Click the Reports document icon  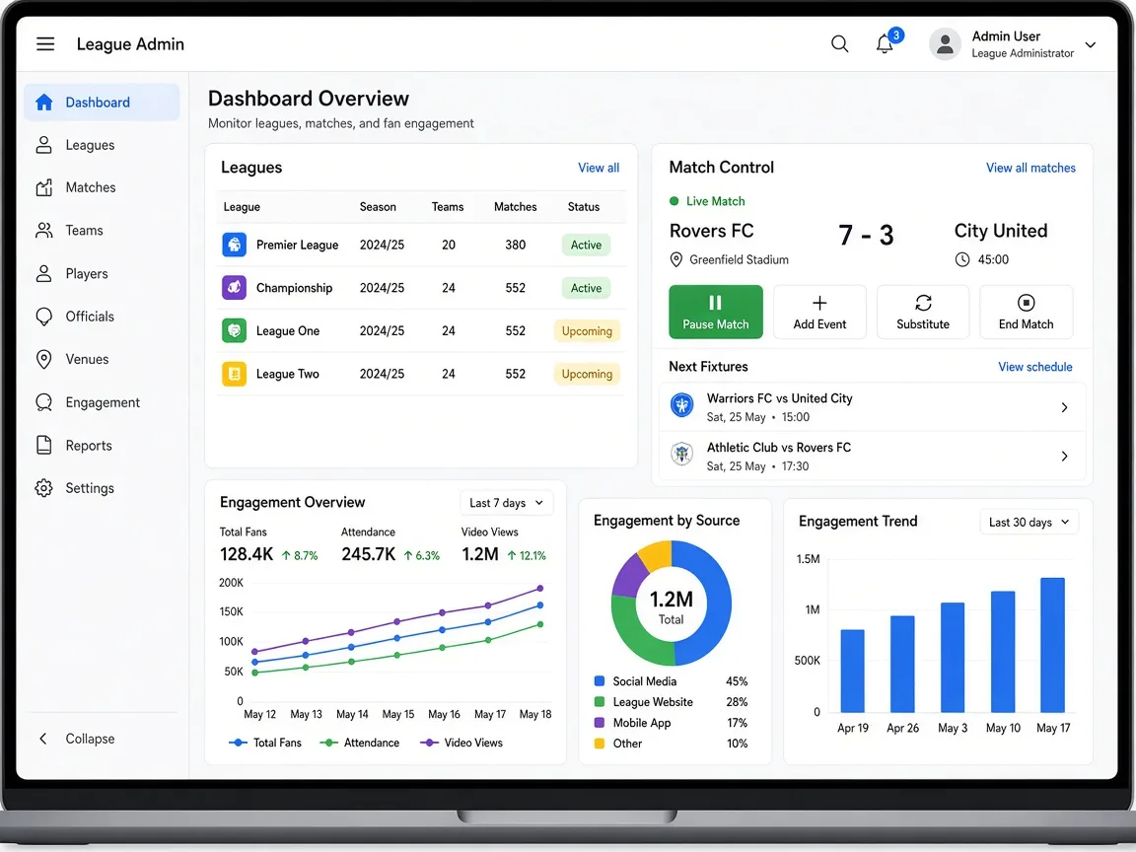pos(44,445)
